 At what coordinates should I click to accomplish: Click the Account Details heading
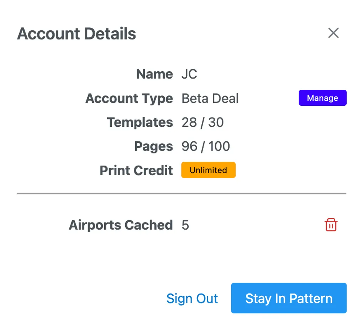pyautogui.click(x=77, y=34)
